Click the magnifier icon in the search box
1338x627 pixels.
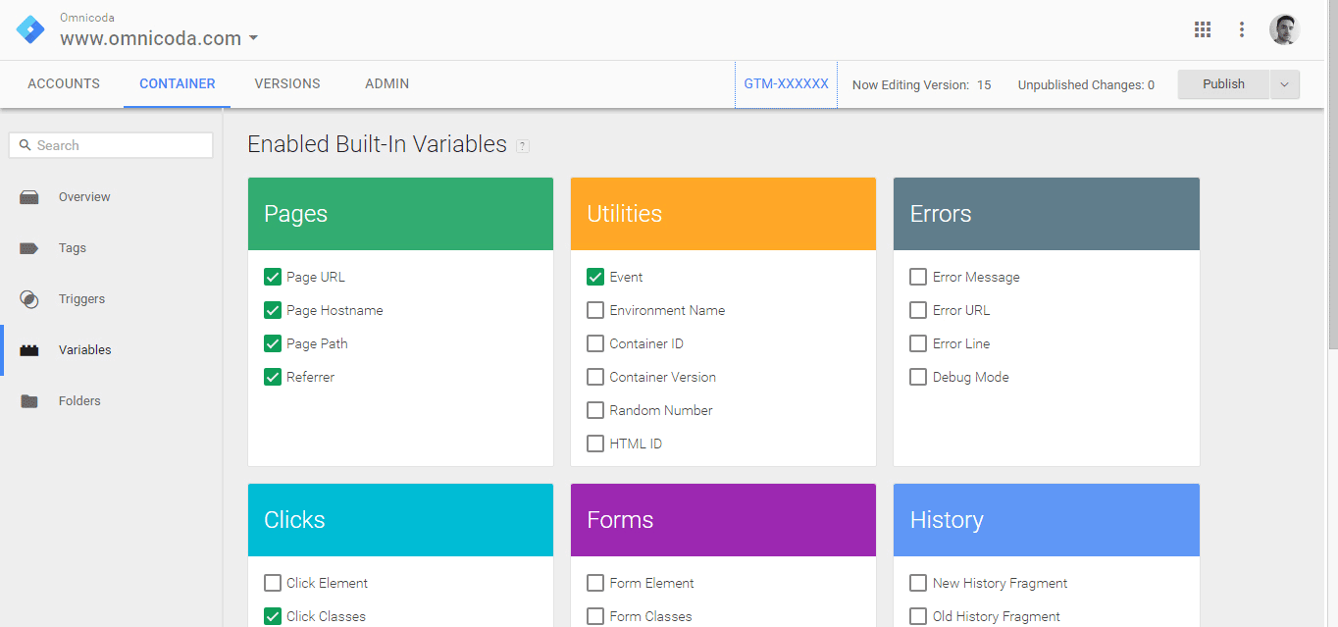click(x=25, y=144)
